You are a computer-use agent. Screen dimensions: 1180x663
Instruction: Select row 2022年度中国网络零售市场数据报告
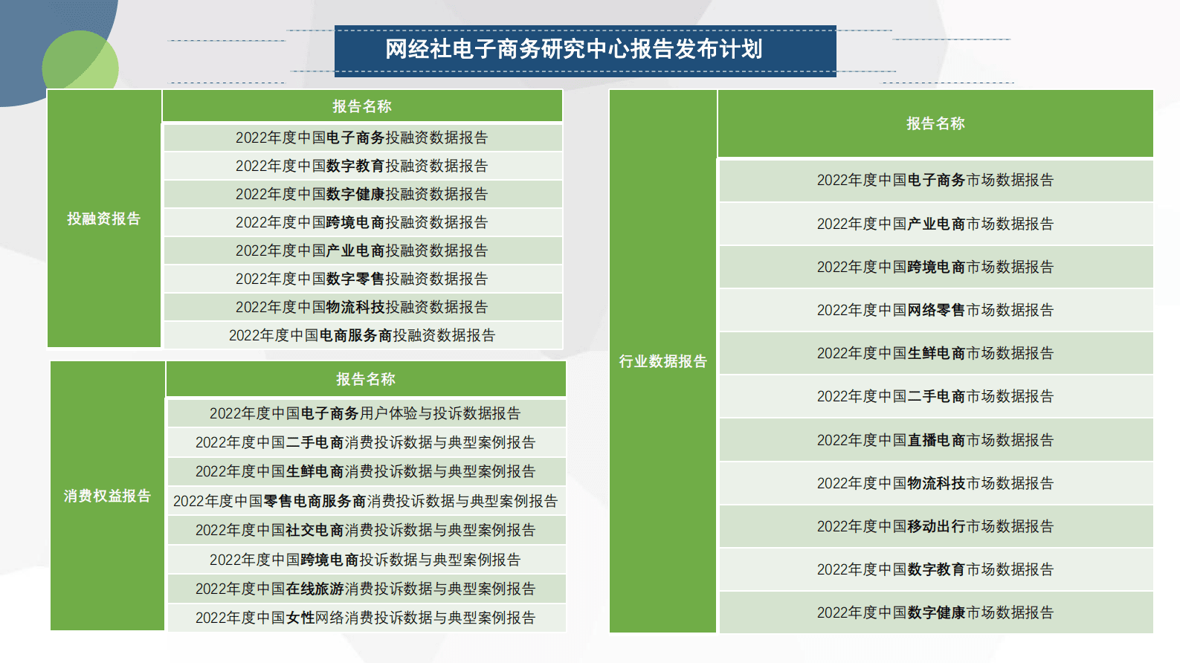pyautogui.click(x=935, y=310)
